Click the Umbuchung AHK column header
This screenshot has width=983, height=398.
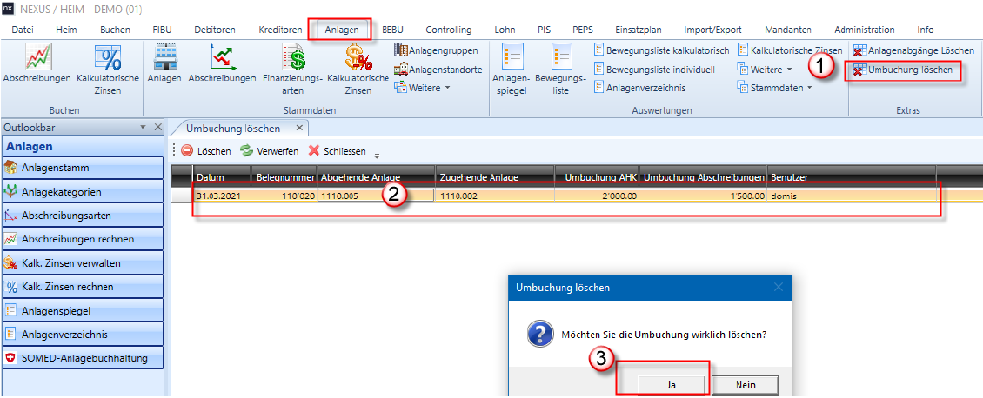coord(596,178)
